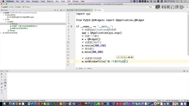The height and width of the screenshot is (106, 189).
Task: Place cursor on line 16 setWindowTitle code
Action: [x=105, y=62]
